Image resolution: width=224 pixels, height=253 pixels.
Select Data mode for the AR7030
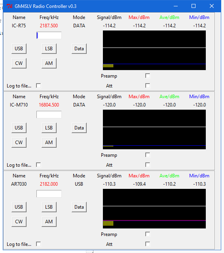79,207
